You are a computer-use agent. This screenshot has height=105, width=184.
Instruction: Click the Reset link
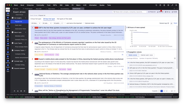point(175,23)
